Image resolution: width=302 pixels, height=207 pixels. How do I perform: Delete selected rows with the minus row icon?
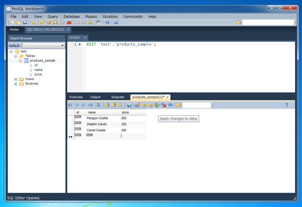(x=150, y=105)
